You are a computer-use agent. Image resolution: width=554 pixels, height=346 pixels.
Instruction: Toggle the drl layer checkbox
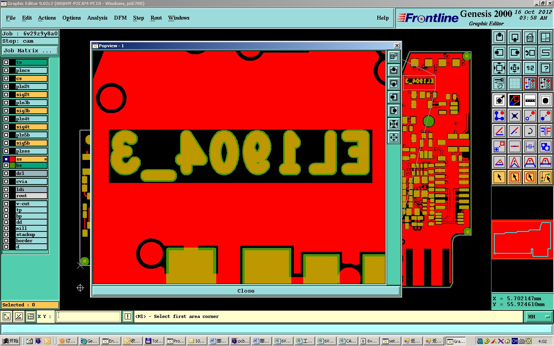6,173
